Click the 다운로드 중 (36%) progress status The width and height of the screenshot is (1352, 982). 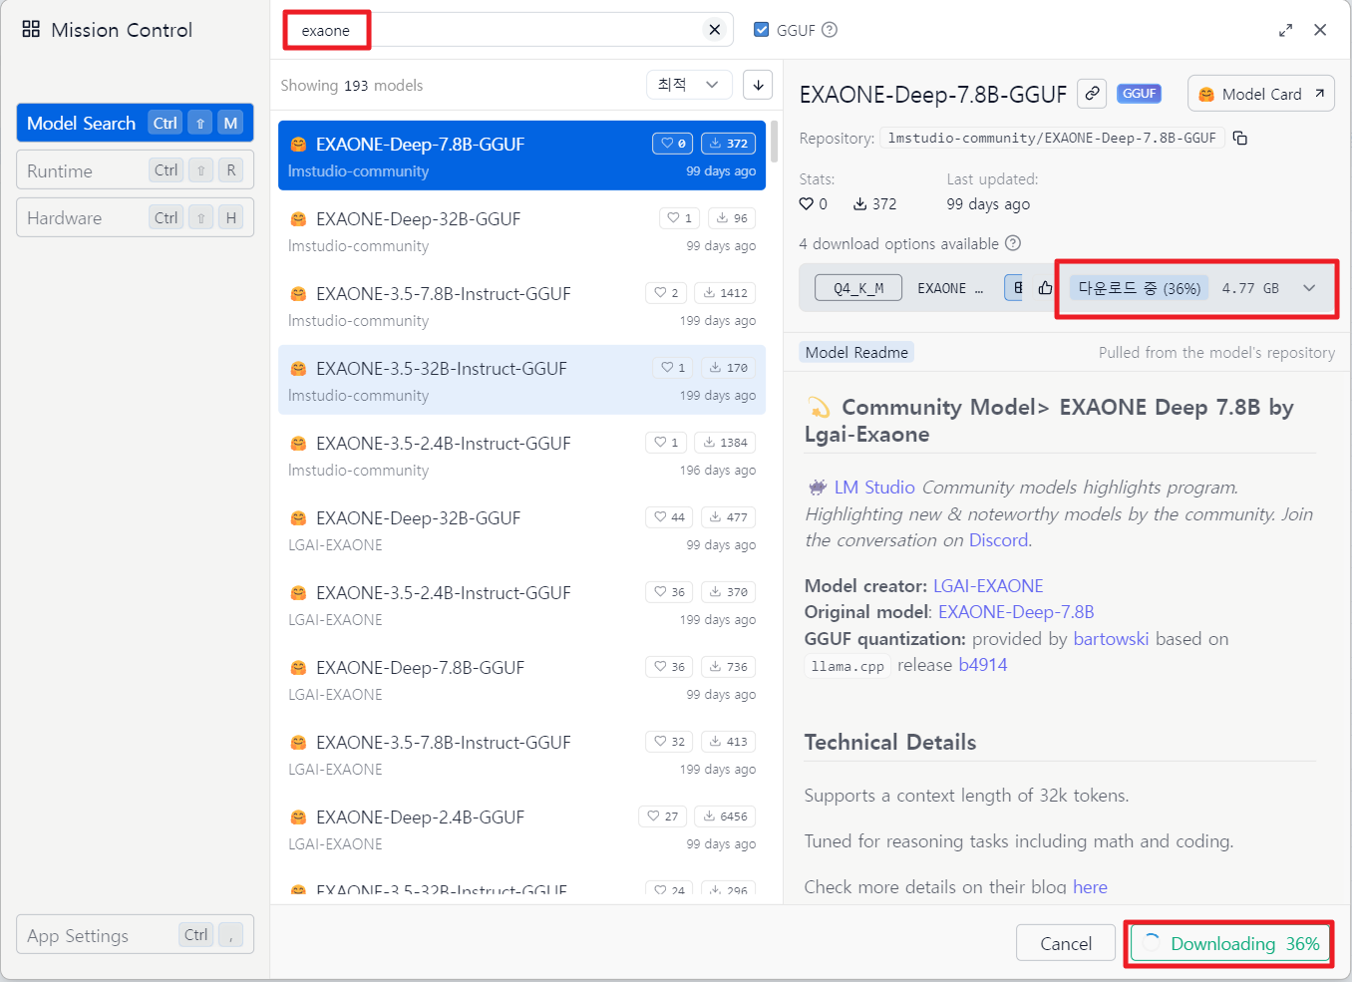tap(1140, 288)
